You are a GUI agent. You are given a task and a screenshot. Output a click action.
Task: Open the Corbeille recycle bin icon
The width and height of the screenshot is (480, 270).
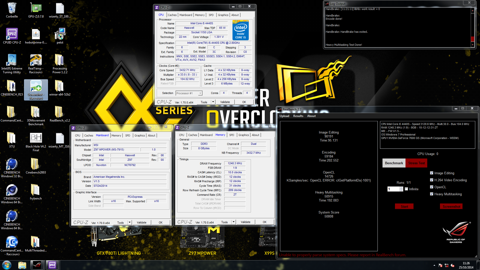[12, 10]
